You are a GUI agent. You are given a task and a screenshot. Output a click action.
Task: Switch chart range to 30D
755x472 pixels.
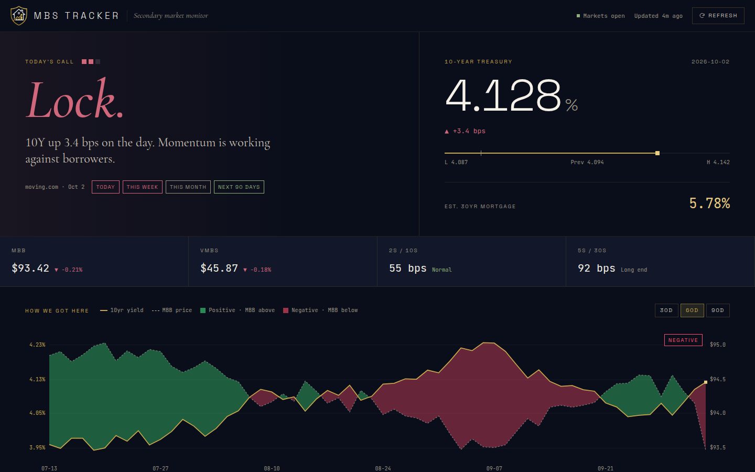coord(666,310)
